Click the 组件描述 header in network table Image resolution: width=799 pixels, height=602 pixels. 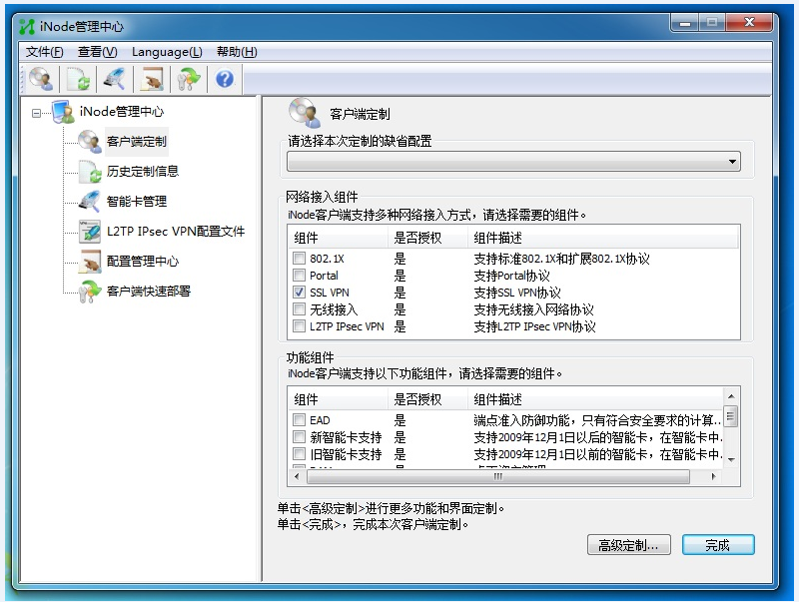(603, 238)
